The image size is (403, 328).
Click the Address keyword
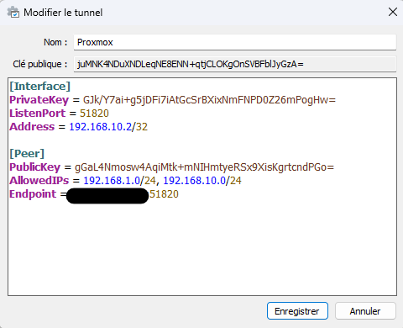click(32, 127)
